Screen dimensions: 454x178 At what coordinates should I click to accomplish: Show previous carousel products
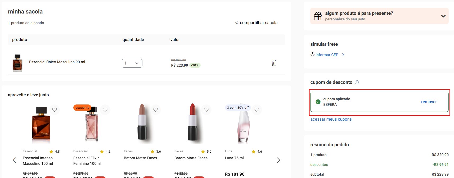[15, 160]
